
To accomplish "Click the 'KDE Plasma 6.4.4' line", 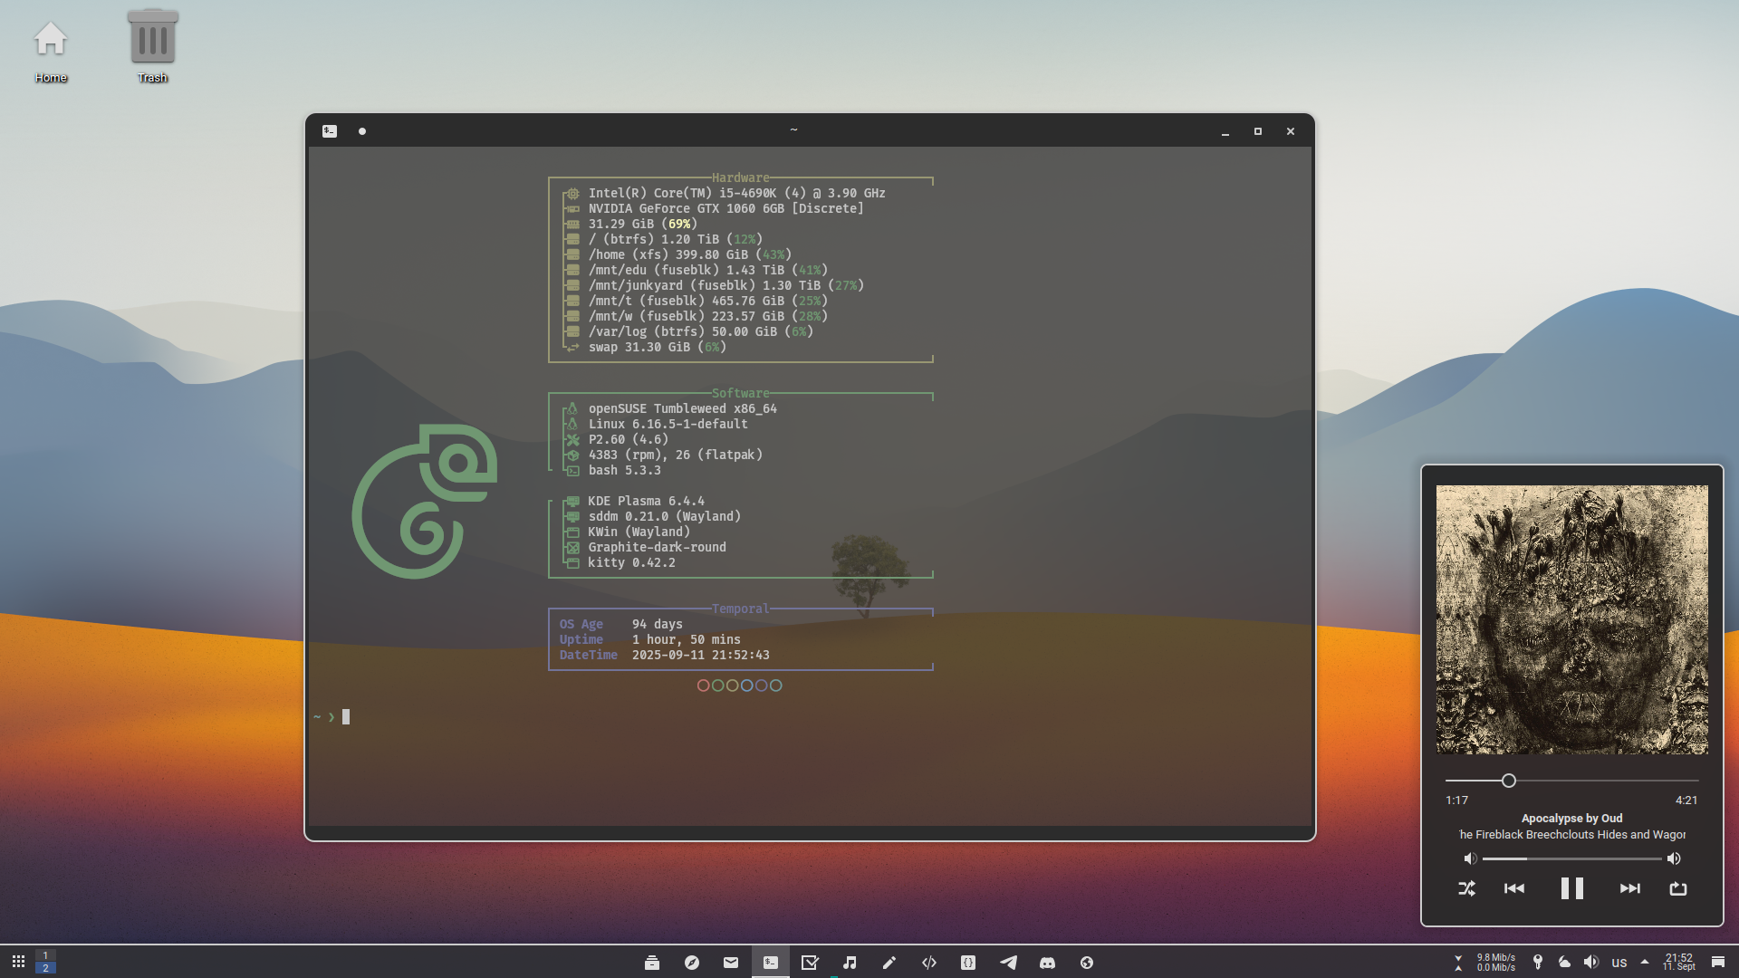I will coord(647,501).
